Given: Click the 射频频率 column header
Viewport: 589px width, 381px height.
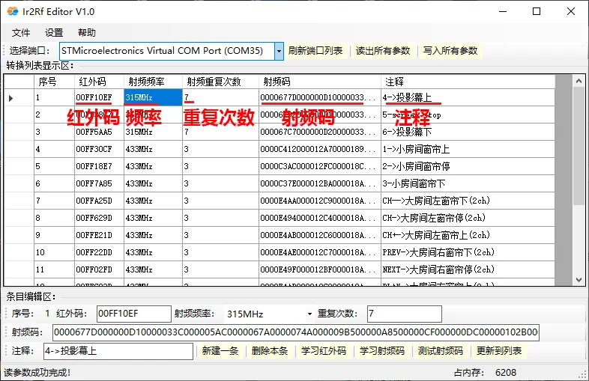Looking at the screenshot, I should [154, 82].
